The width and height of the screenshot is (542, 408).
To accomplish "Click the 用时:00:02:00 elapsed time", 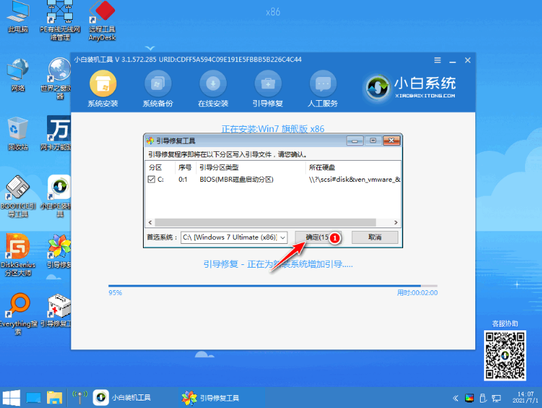I will point(417,293).
